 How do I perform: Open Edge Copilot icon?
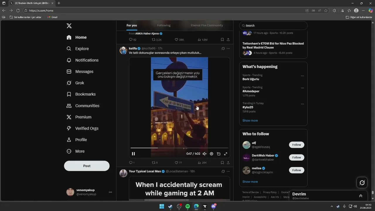click(371, 11)
